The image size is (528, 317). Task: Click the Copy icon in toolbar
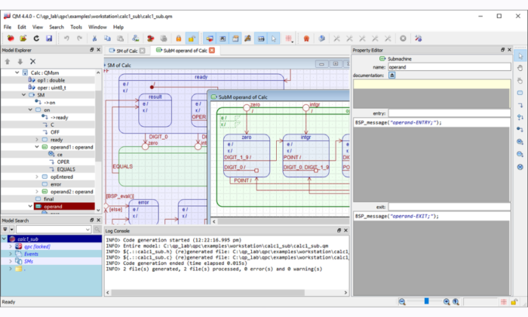pos(107,38)
